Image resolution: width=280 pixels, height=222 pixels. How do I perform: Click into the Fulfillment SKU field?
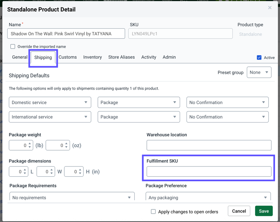click(x=209, y=172)
